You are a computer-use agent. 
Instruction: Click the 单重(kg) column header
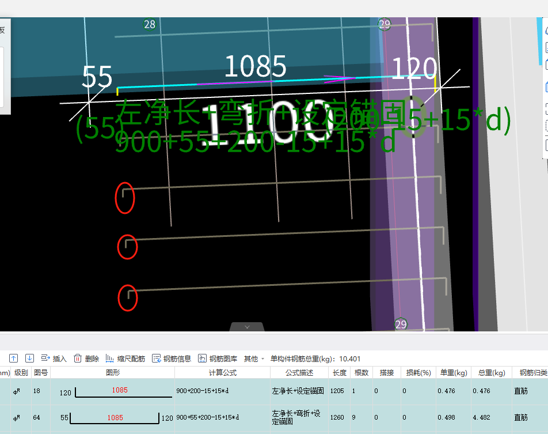pyautogui.click(x=454, y=372)
